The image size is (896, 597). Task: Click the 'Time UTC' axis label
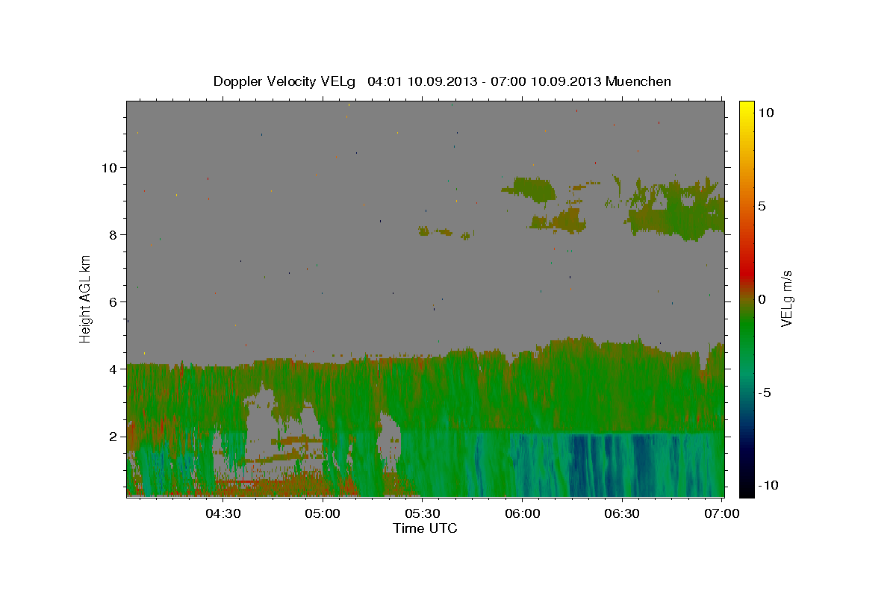[x=425, y=528]
